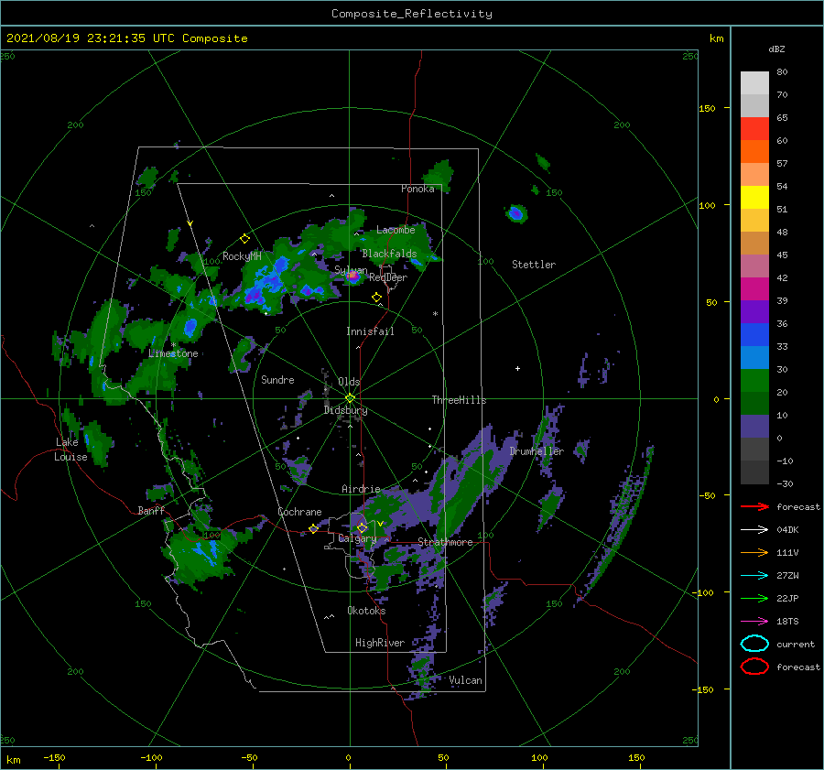Click the magenta 18TS arrow icon
Screen dimensions: 824x770
tap(754, 621)
